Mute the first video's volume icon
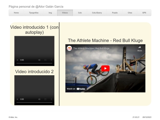 [x=39, y=60]
